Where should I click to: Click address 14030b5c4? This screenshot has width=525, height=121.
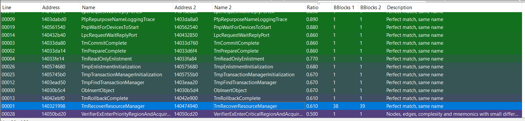tap(53, 90)
